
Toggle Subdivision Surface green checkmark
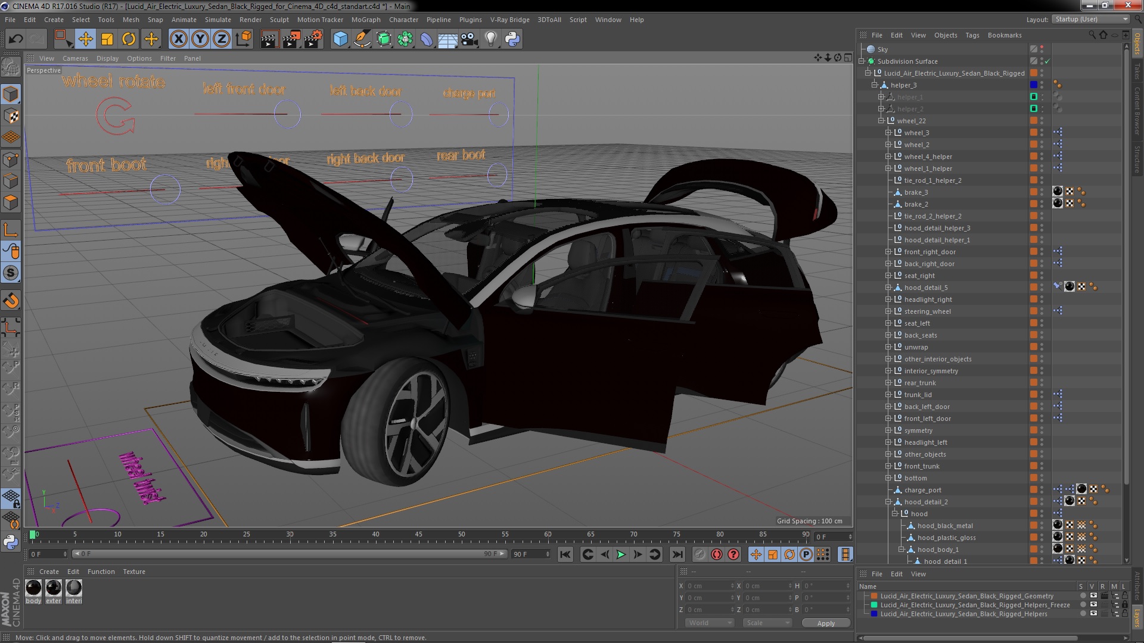[1047, 61]
